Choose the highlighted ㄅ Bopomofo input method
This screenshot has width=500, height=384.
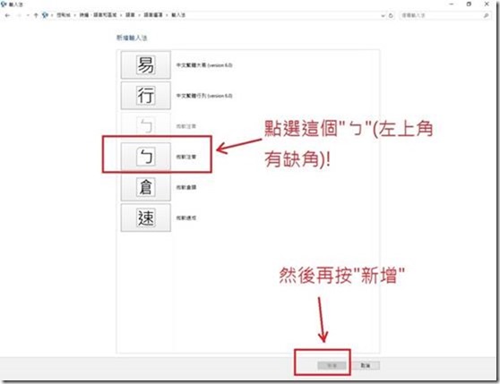coord(146,157)
